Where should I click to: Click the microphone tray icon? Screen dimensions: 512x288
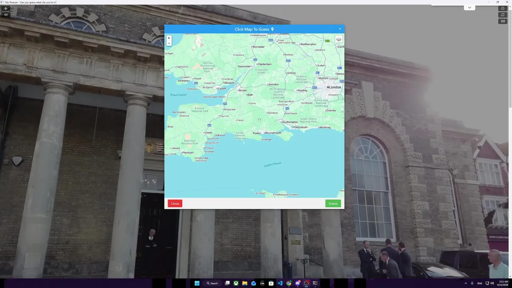coord(472,283)
